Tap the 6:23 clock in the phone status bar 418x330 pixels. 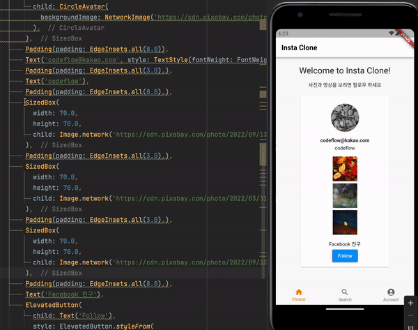[x=283, y=33]
